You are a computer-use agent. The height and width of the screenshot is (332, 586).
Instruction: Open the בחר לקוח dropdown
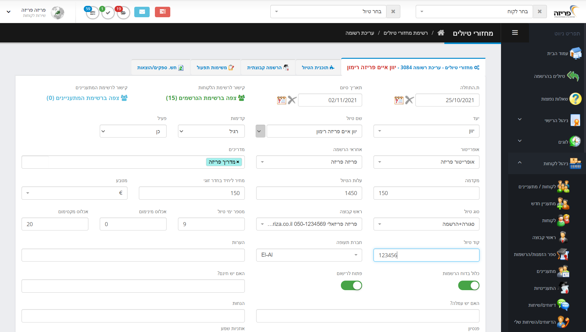coord(474,12)
